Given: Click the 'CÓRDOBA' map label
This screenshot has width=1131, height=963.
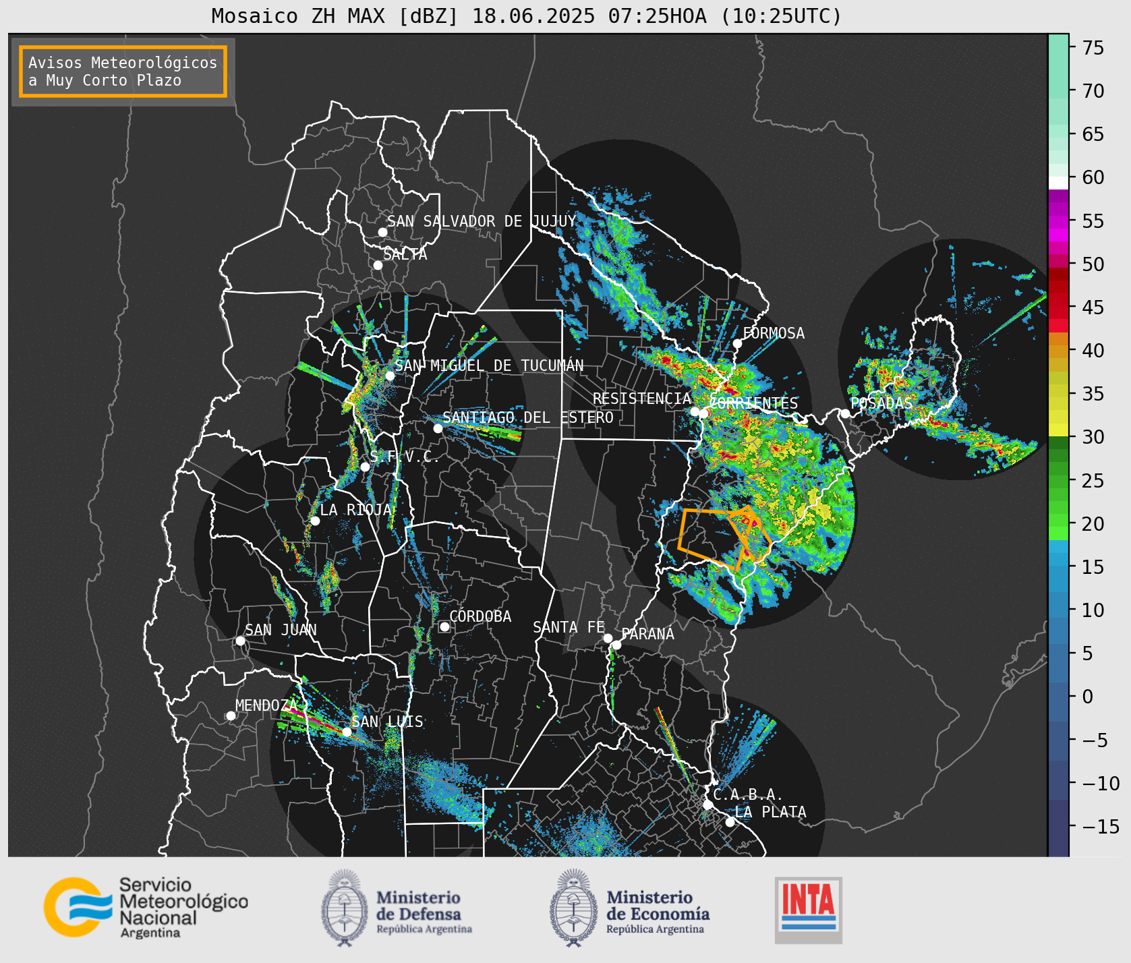Looking at the screenshot, I should pyautogui.click(x=480, y=616).
